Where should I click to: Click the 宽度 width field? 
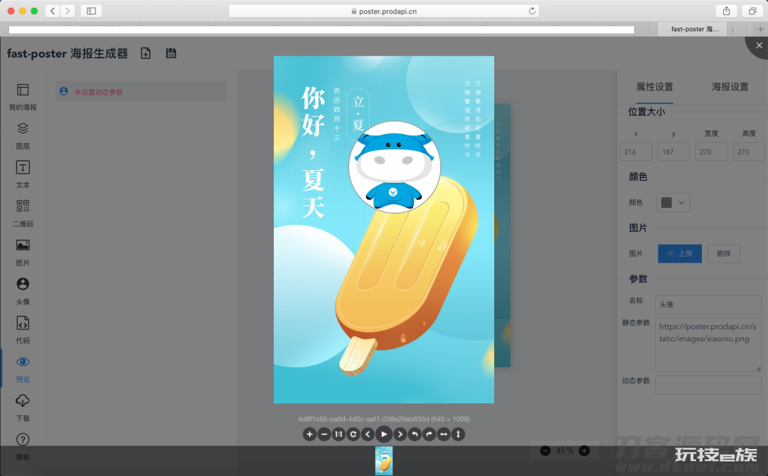711,152
